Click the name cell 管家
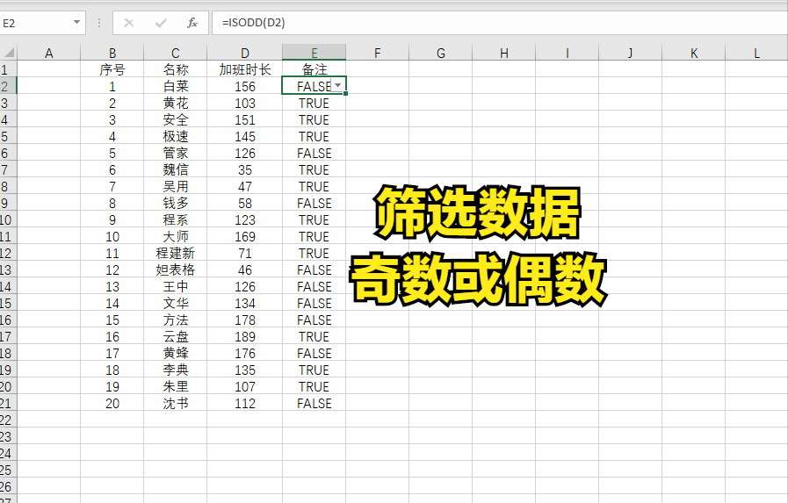This screenshot has width=788, height=503. [176, 153]
